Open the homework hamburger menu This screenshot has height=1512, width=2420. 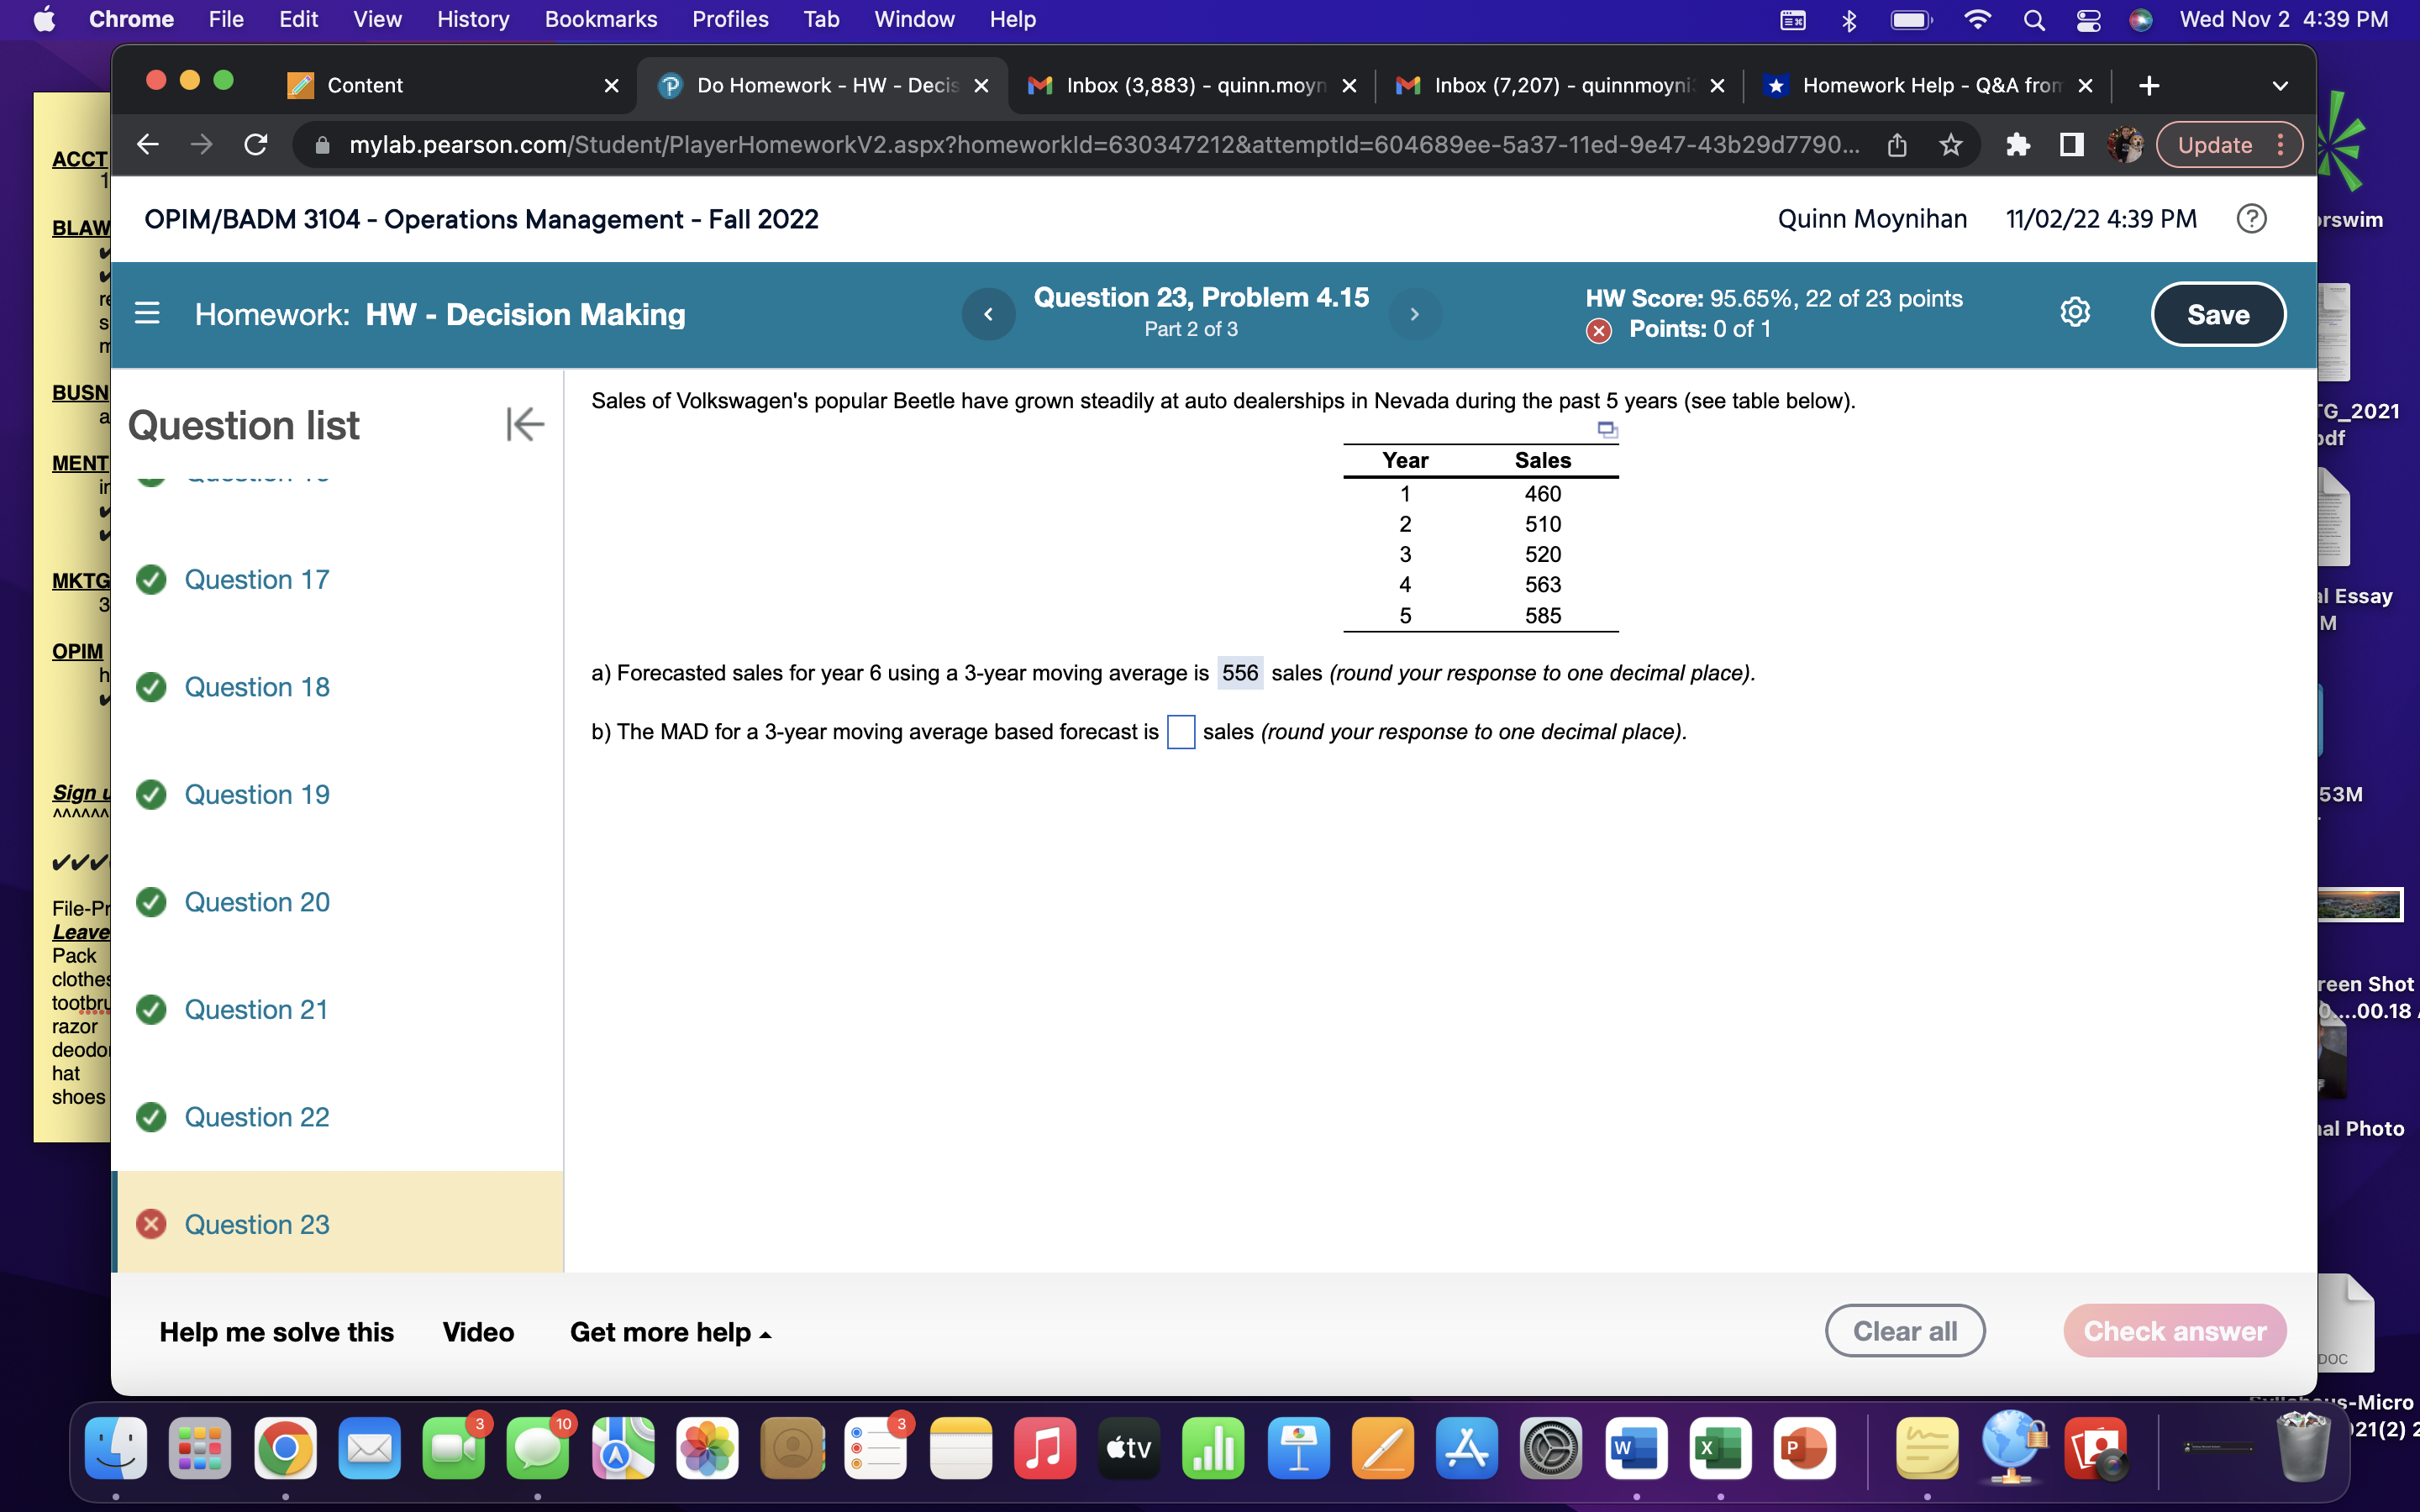tap(147, 313)
